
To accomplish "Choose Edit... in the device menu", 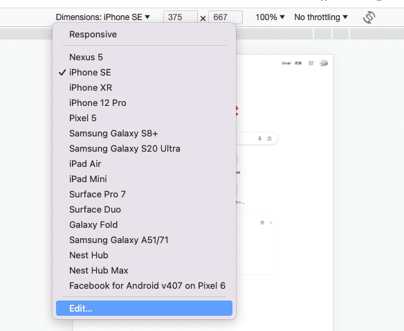I will tap(144, 308).
